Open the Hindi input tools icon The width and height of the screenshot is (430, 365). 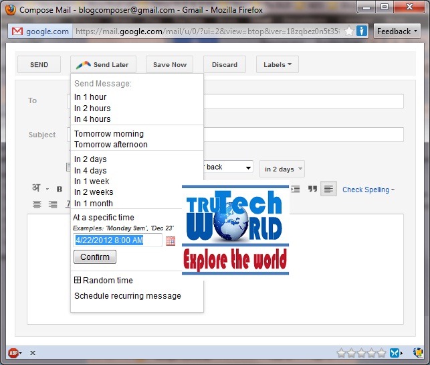pos(36,188)
